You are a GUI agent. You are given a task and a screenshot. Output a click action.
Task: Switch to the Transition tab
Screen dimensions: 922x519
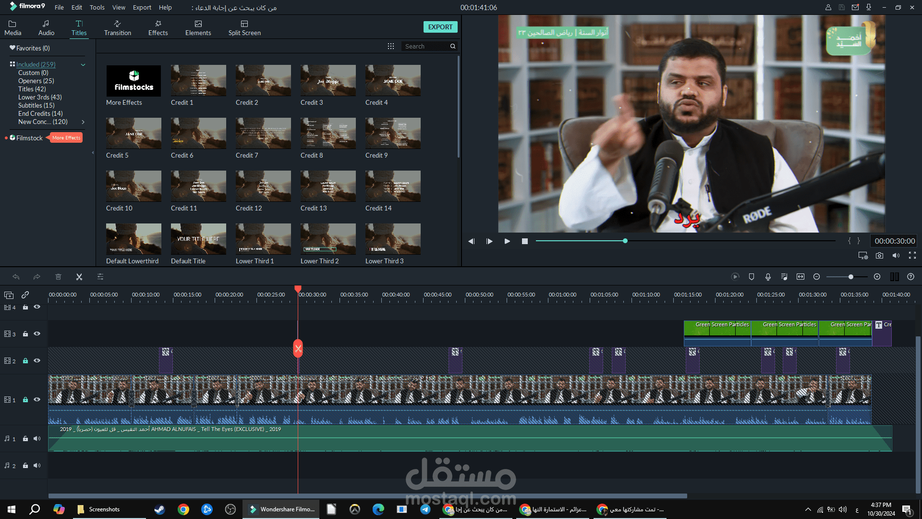coord(118,28)
